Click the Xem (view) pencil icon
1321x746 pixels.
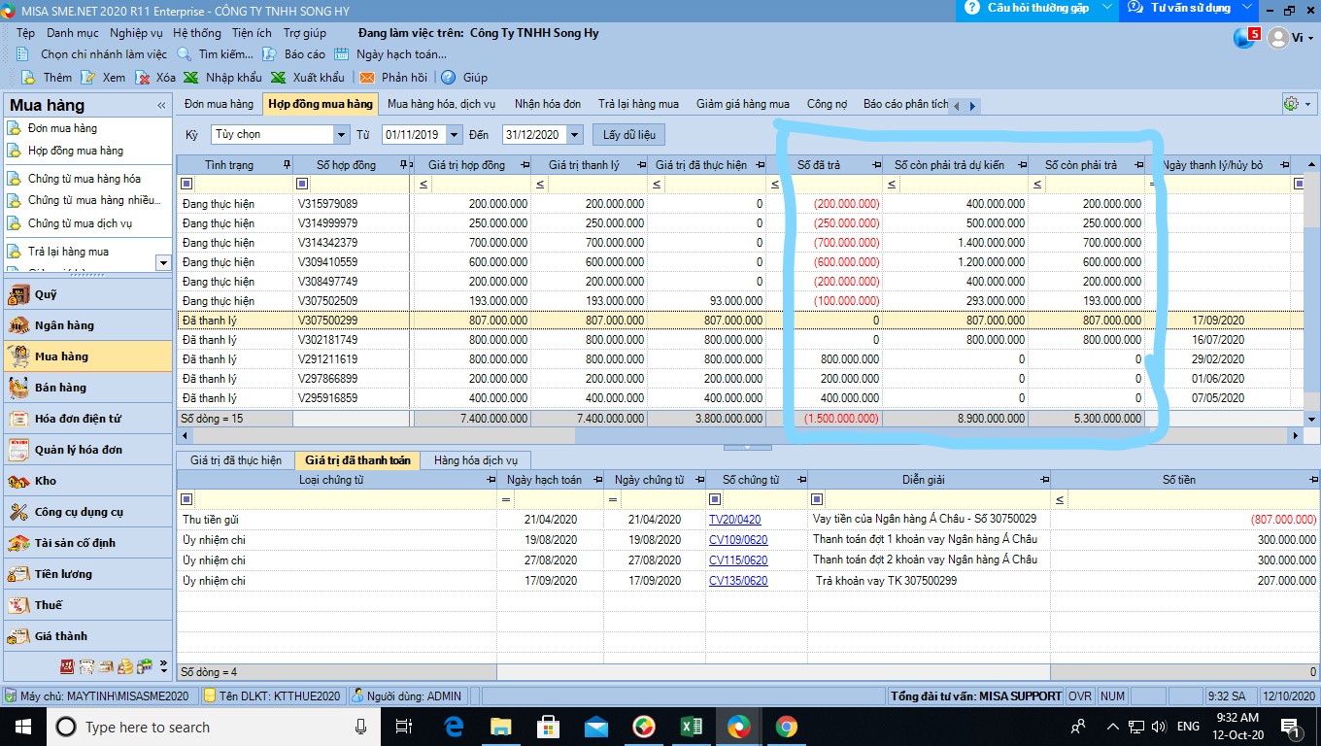pyautogui.click(x=88, y=78)
